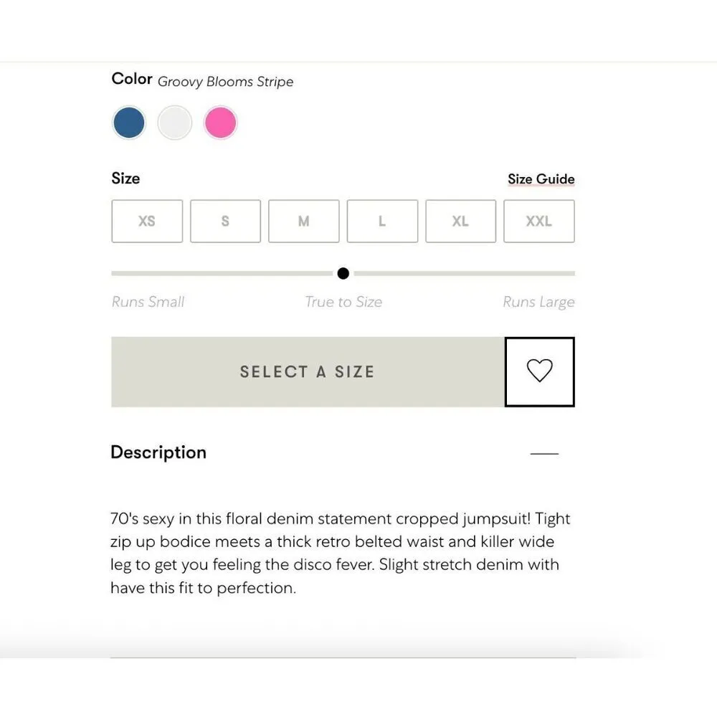This screenshot has height=717, width=717.
Task: Select size XXL
Action: click(x=539, y=222)
